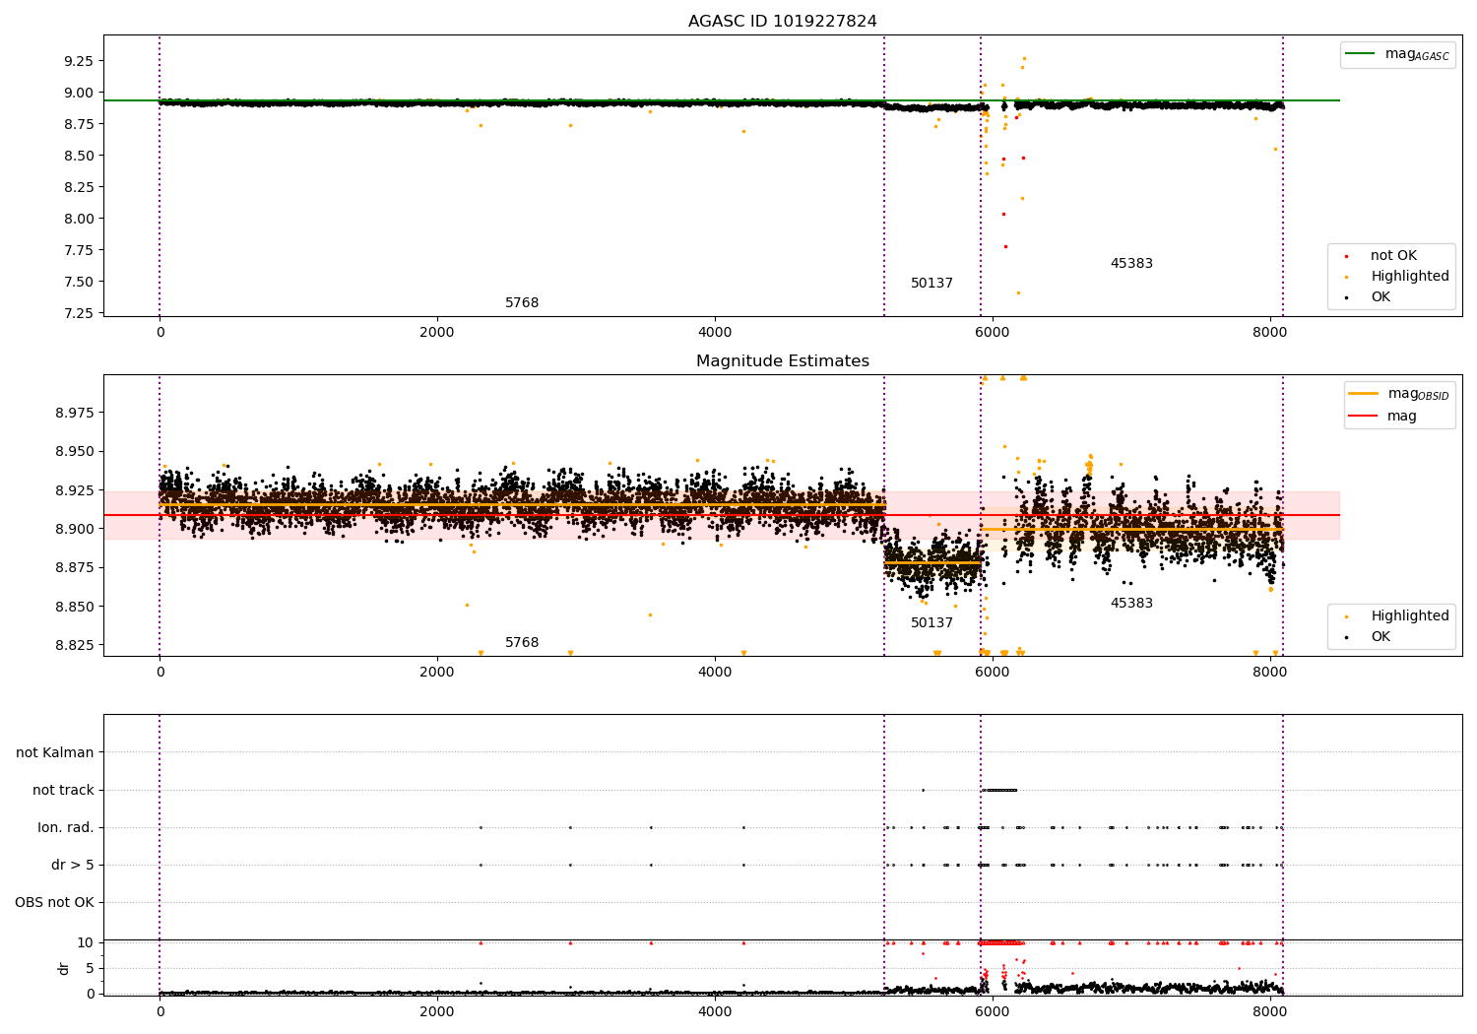Click the red mag legend line sample
The width and height of the screenshot is (1477, 1034).
coord(1364,416)
